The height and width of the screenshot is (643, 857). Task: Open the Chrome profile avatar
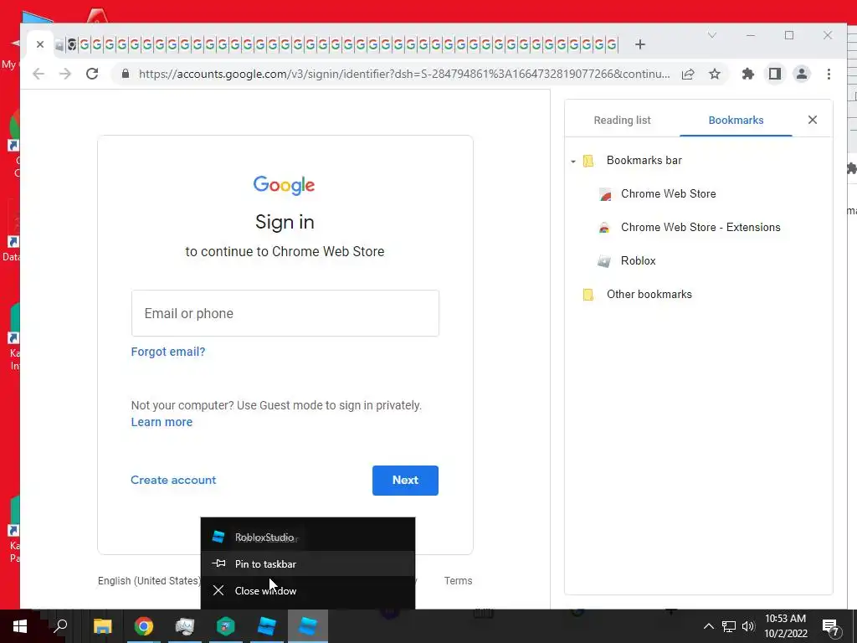pos(801,74)
